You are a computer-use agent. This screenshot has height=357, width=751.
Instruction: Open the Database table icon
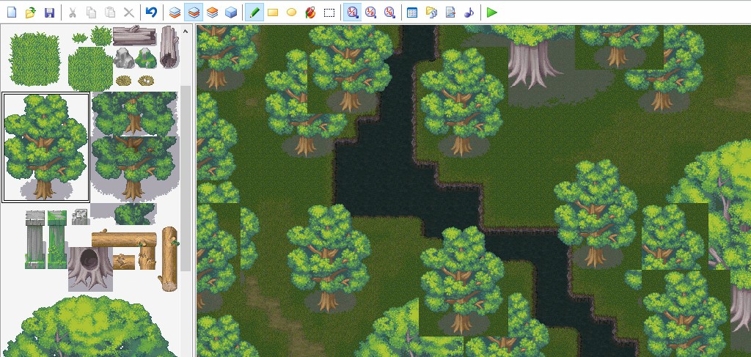click(412, 12)
